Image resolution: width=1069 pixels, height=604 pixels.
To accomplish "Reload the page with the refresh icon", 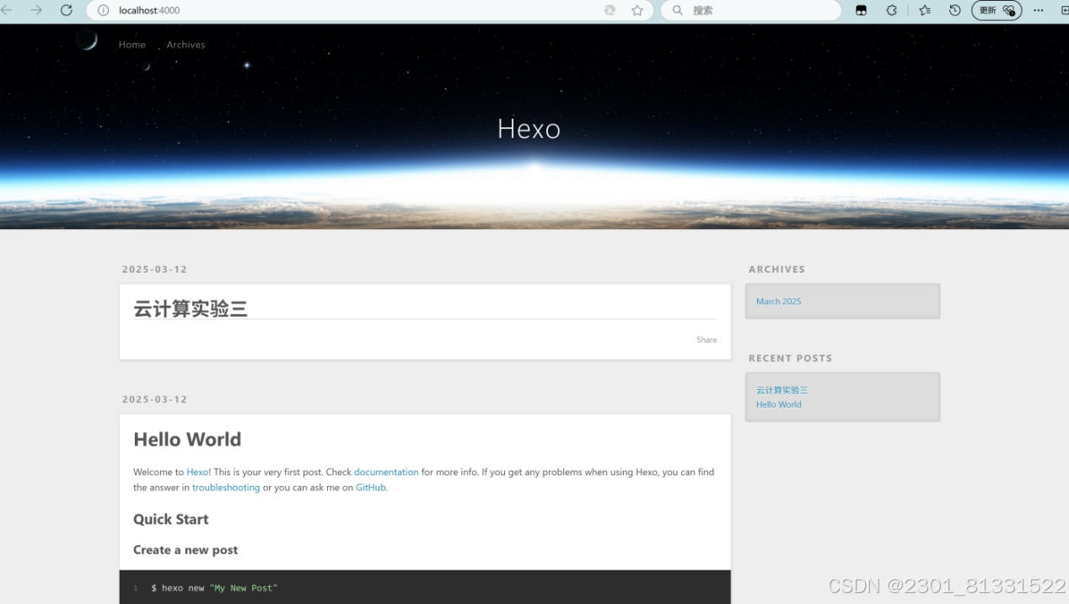I will 67,10.
